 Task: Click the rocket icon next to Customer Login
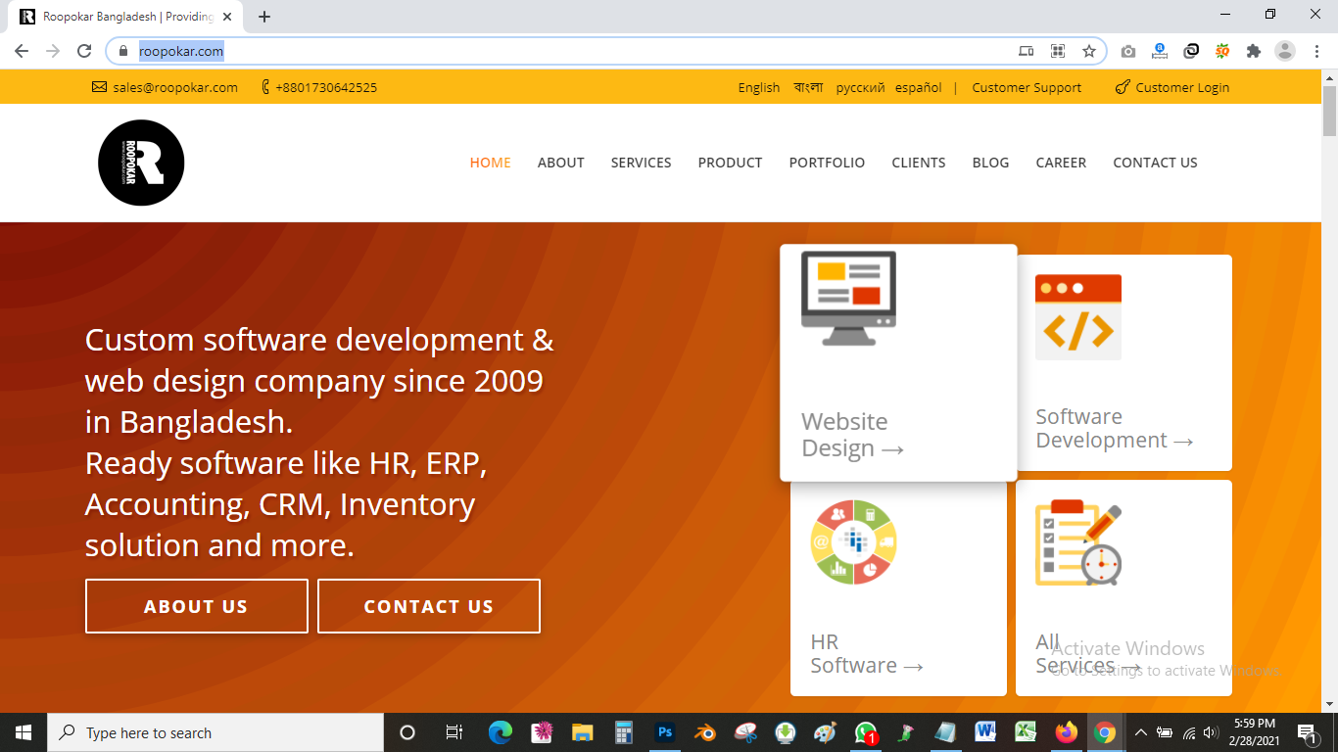[1123, 87]
